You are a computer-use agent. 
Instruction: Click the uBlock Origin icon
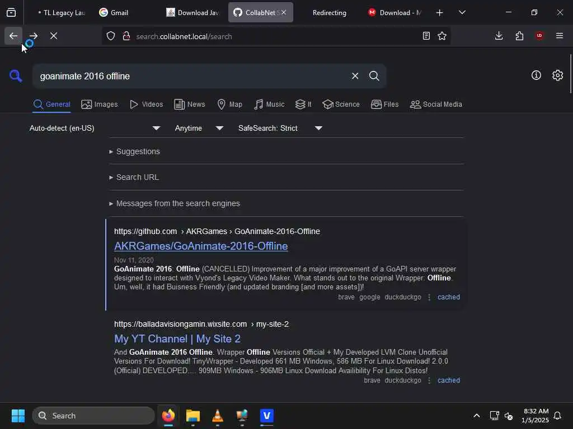click(x=539, y=36)
